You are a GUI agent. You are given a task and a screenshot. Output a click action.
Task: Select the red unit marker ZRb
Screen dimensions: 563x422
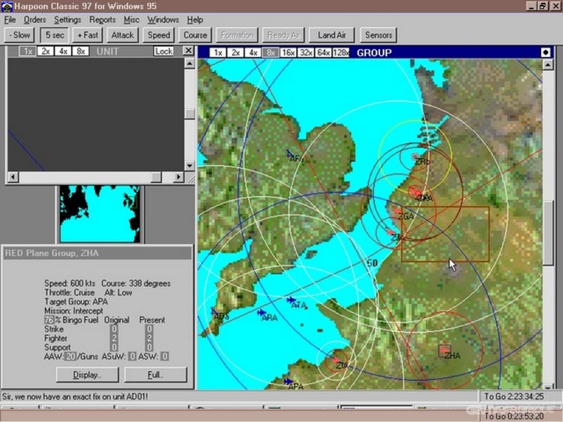(415, 156)
